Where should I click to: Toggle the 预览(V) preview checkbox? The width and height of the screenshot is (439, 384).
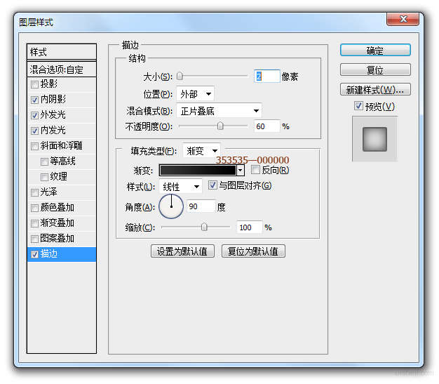[x=358, y=106]
